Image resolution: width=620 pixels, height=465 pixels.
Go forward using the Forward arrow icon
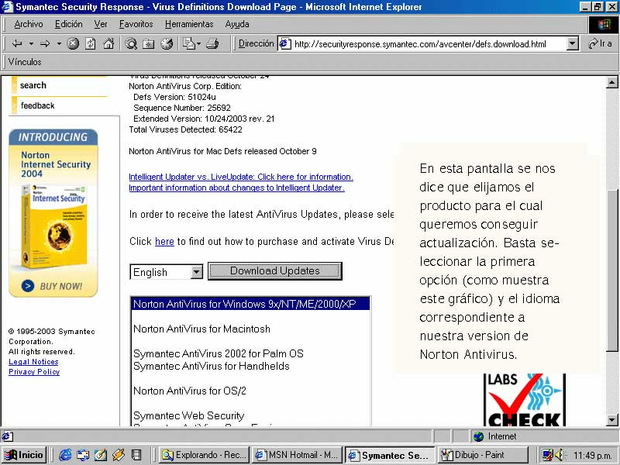point(45,43)
